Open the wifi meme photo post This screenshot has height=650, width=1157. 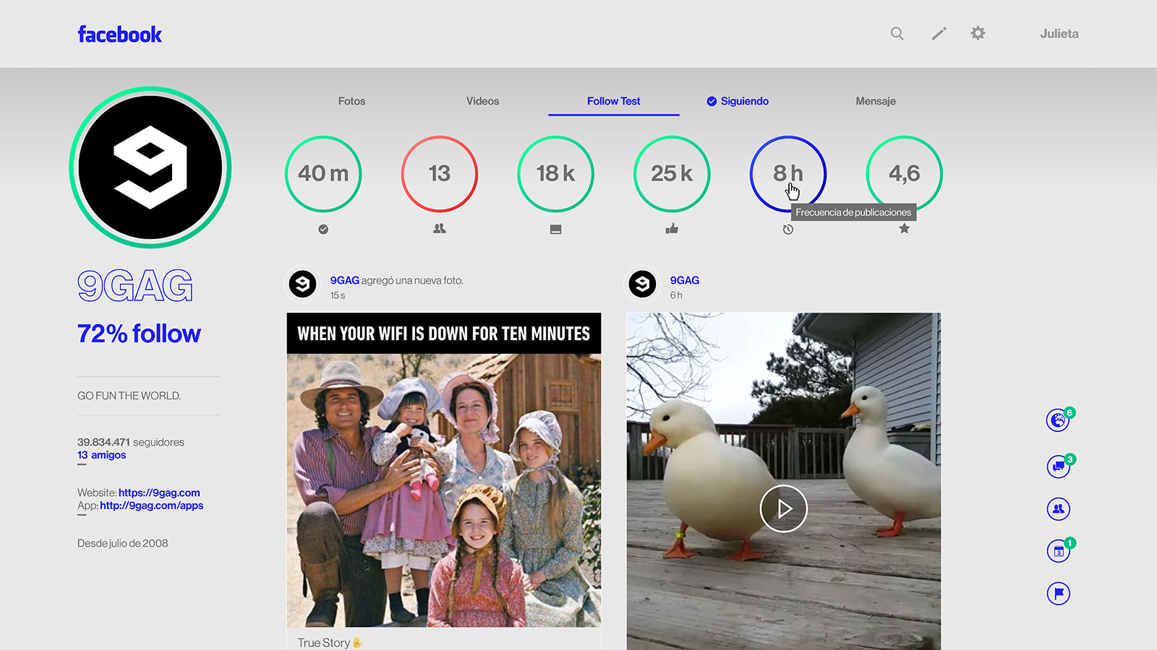point(443,469)
